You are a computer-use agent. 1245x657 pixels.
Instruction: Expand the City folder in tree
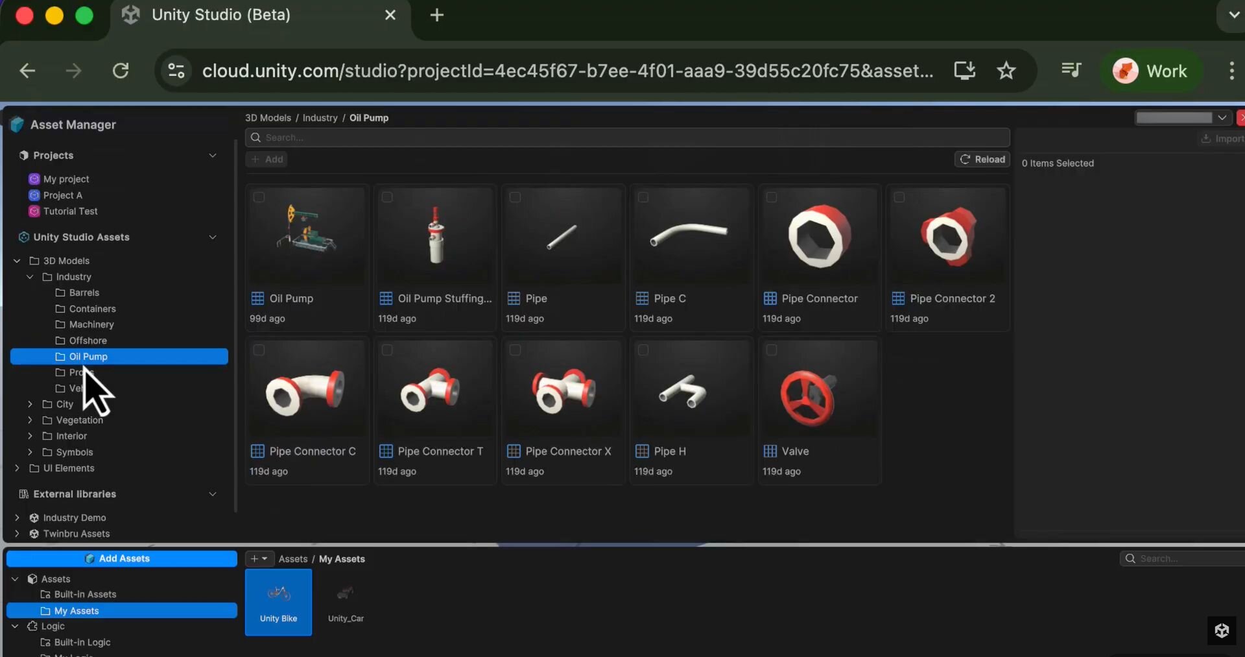[x=30, y=404]
